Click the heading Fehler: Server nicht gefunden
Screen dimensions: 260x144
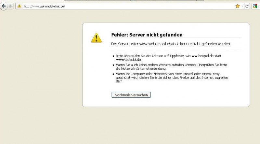click(147, 35)
